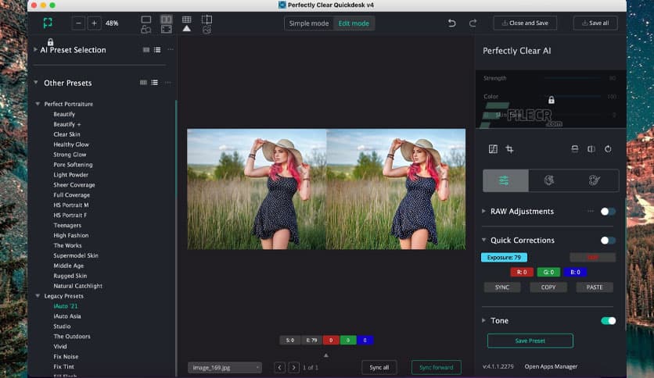
Task: Click the Strength slider
Action: [571, 78]
